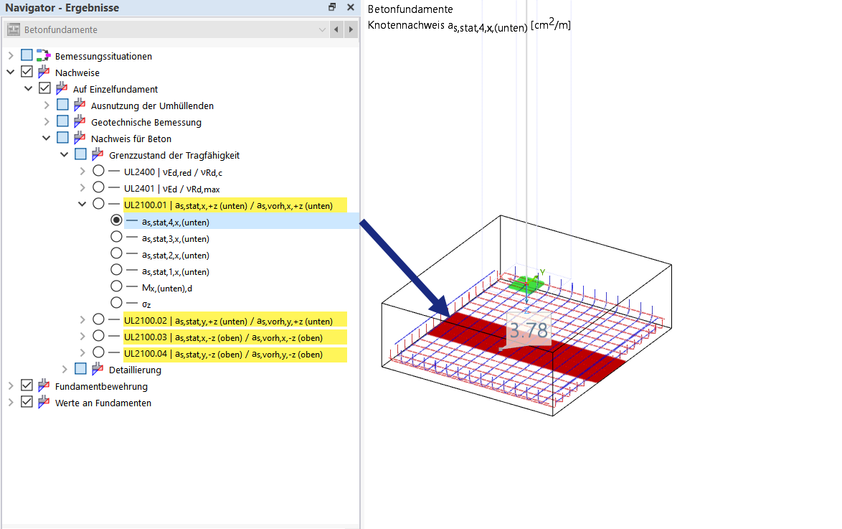Select as,stat,3,x,(unten) radio button

pos(116,237)
